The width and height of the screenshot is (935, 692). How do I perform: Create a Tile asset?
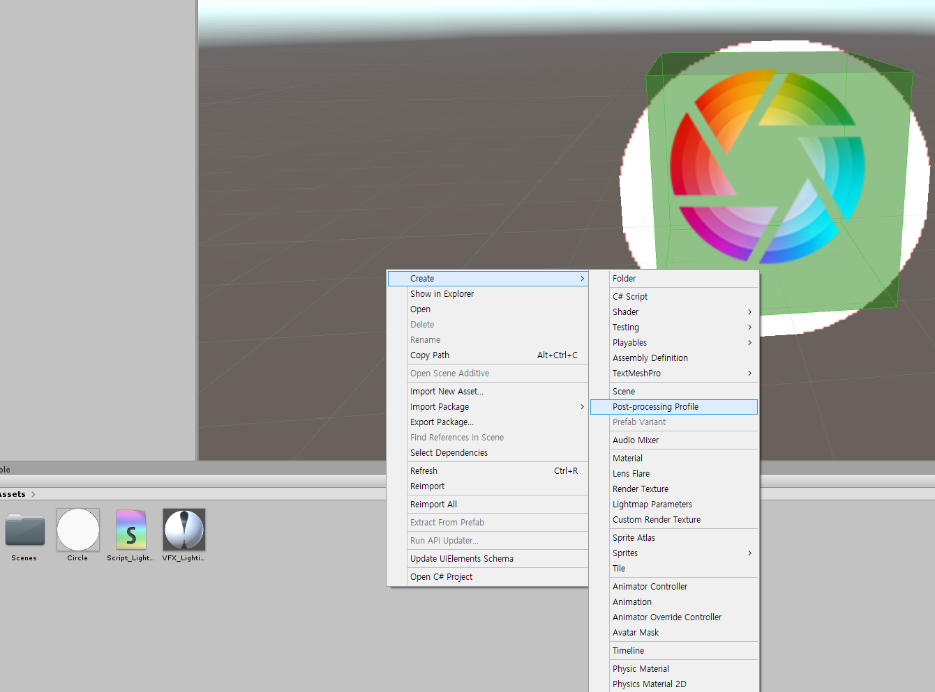[x=674, y=569]
